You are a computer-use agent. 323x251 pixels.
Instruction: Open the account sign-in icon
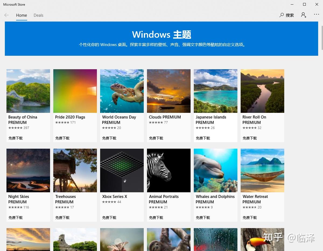pos(304,15)
